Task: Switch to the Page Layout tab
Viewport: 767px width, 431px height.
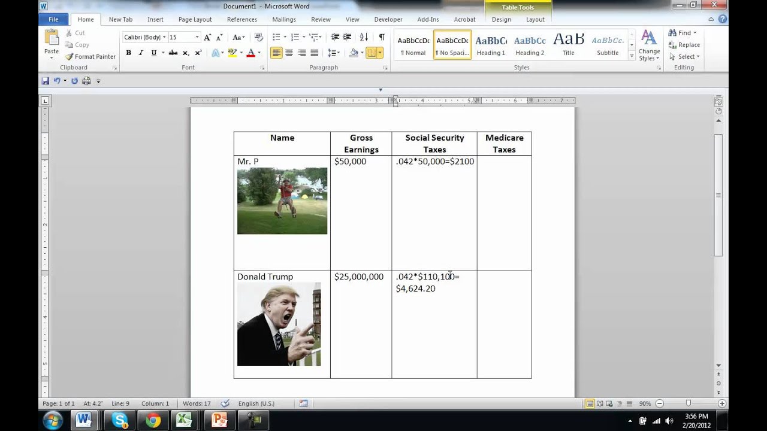Action: 195,19
